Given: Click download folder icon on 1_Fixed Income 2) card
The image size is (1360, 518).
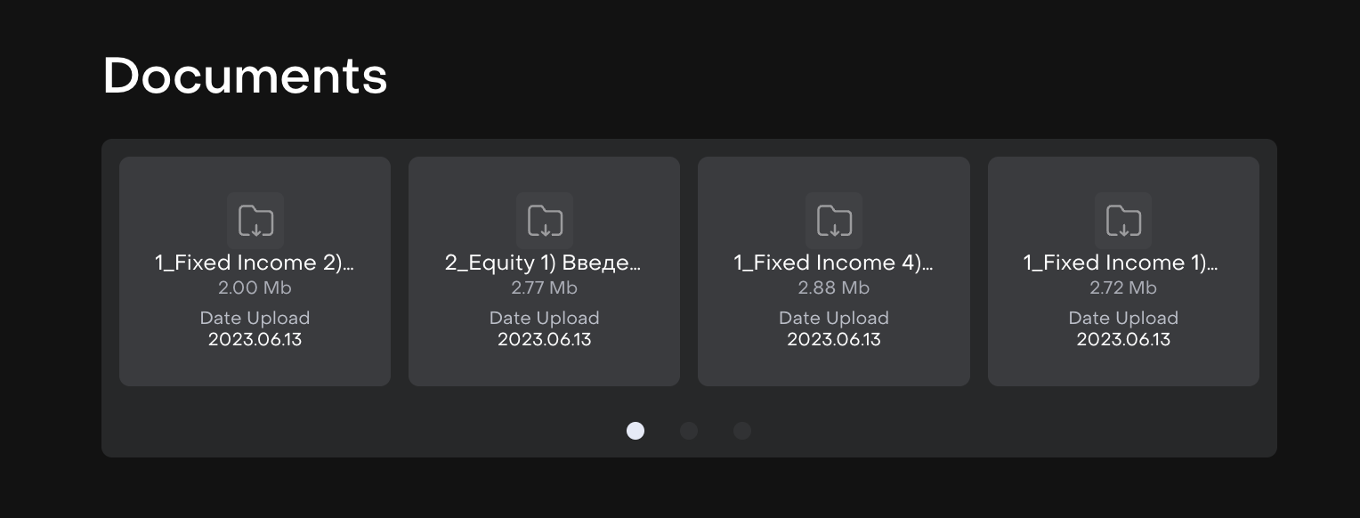Looking at the screenshot, I should tap(255, 220).
